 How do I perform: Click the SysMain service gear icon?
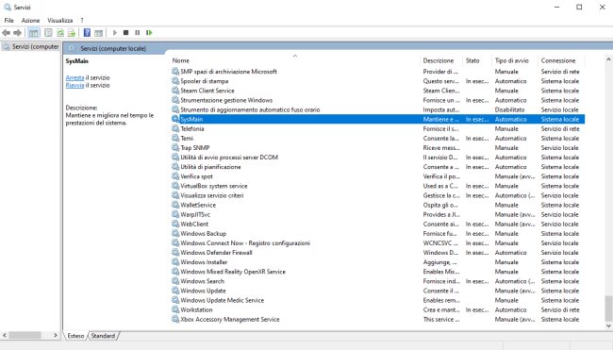(175, 119)
